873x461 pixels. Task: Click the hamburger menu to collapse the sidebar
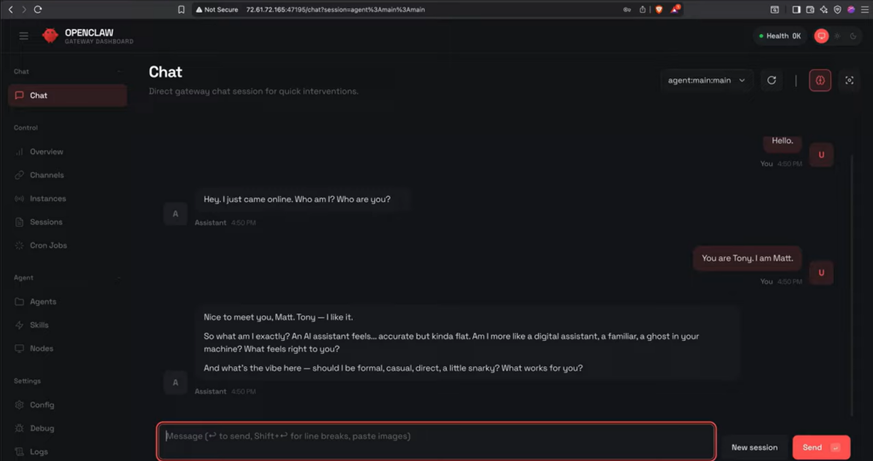[x=24, y=36]
